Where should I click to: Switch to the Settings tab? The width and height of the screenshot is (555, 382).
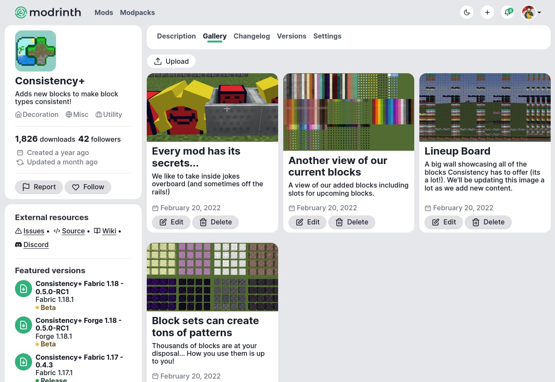[x=327, y=36]
